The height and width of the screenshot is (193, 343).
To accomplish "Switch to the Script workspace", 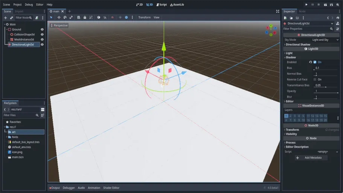I will coord(161,5).
